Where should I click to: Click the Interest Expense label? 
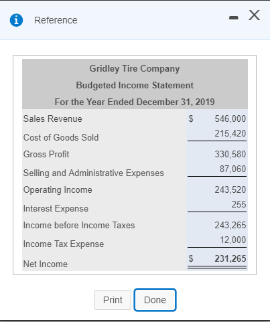click(x=56, y=209)
